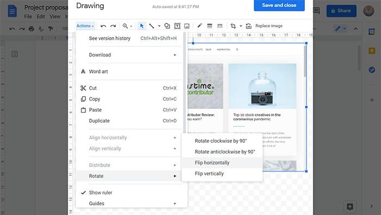Image resolution: width=381 pixels, height=215 pixels.
Task: Click the Image insert icon
Action: (x=187, y=26)
